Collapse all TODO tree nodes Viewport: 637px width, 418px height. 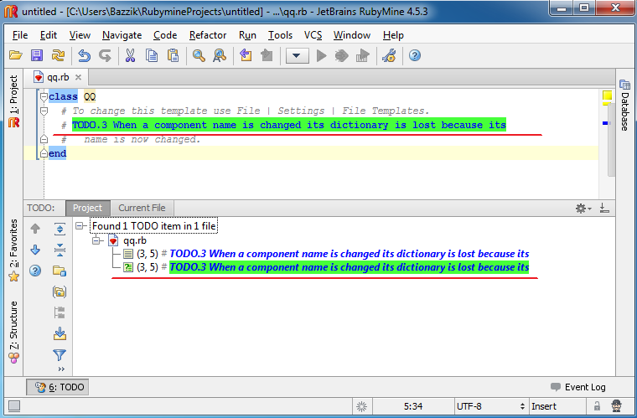(x=60, y=250)
